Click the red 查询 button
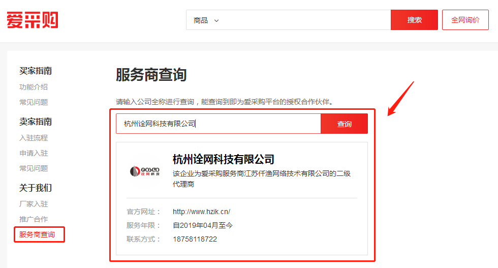This screenshot has height=268, width=498. [x=345, y=124]
